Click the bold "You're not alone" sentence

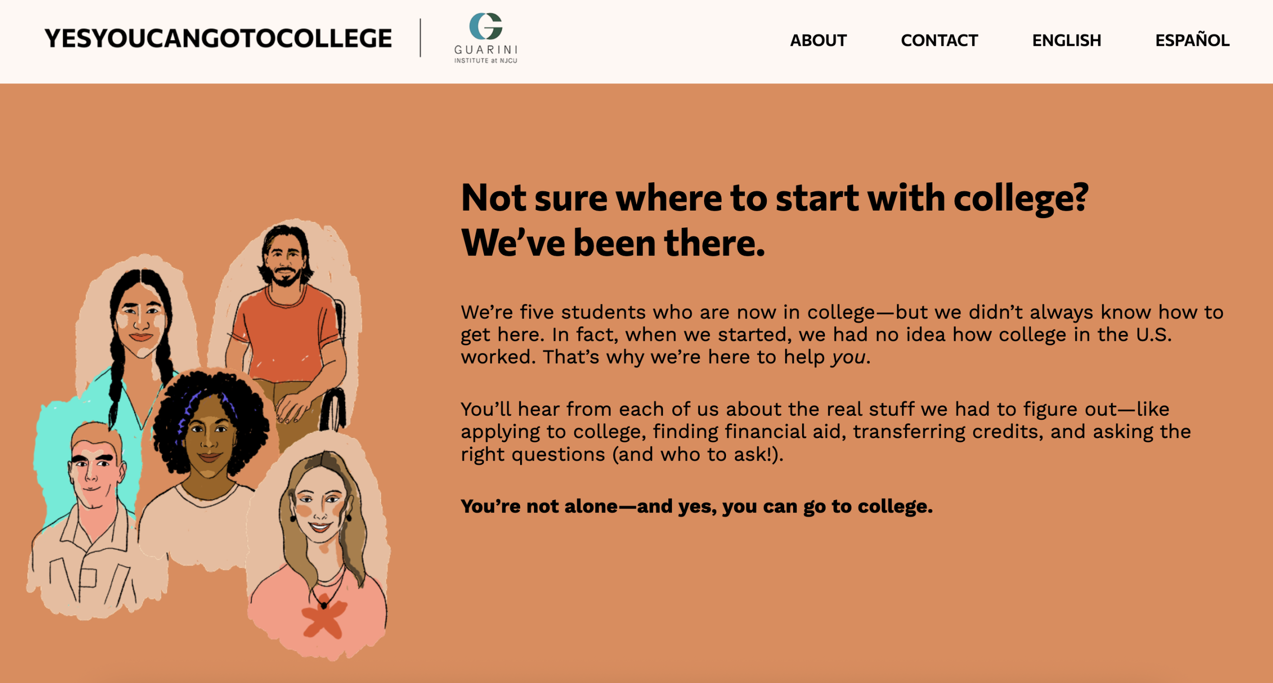coord(696,506)
